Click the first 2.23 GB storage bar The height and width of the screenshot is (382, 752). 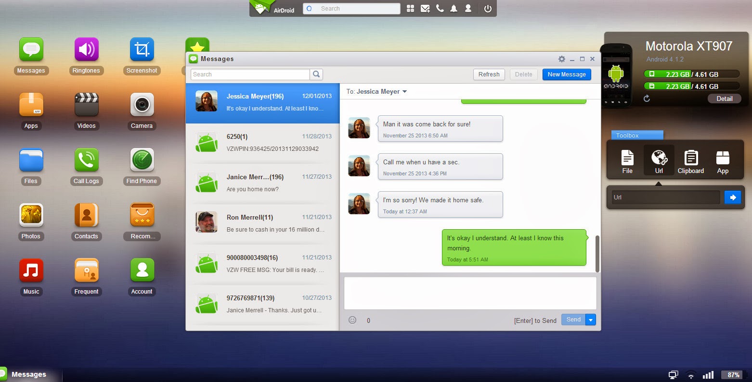(x=691, y=74)
